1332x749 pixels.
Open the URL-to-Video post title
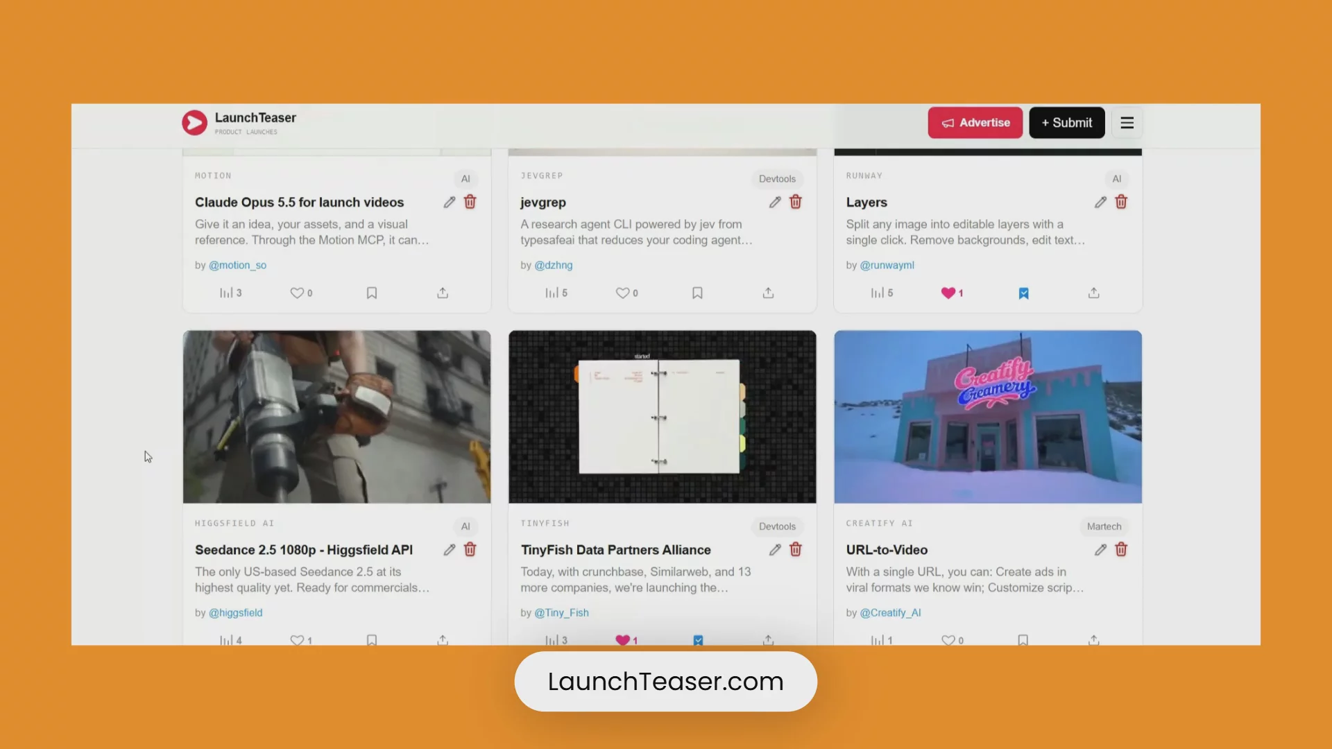(887, 550)
